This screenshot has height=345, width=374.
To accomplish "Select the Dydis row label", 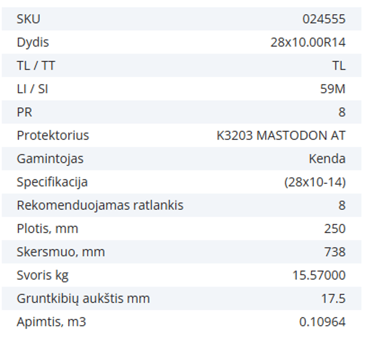I will point(33,42).
